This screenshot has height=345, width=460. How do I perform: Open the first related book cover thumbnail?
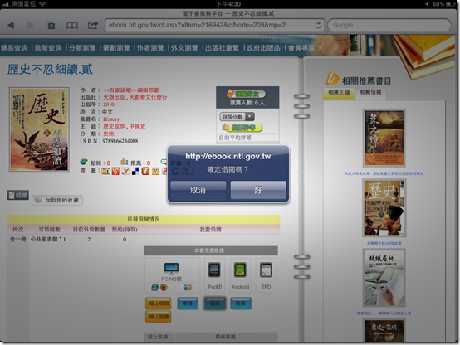pyautogui.click(x=384, y=138)
